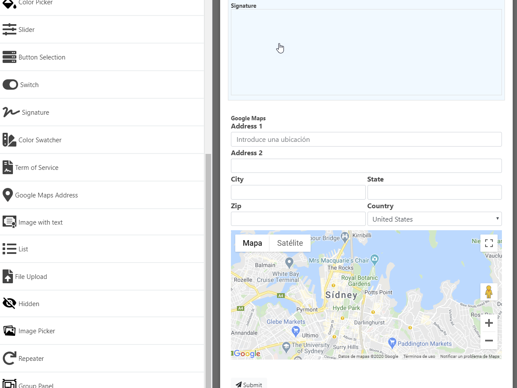Click the Royal Botanic Gardens map label
This screenshot has height=388, width=517.
(x=359, y=281)
